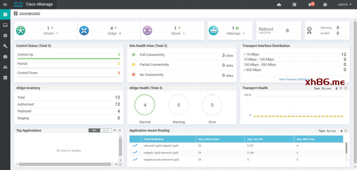Open the admin user dropdown

(344, 4)
